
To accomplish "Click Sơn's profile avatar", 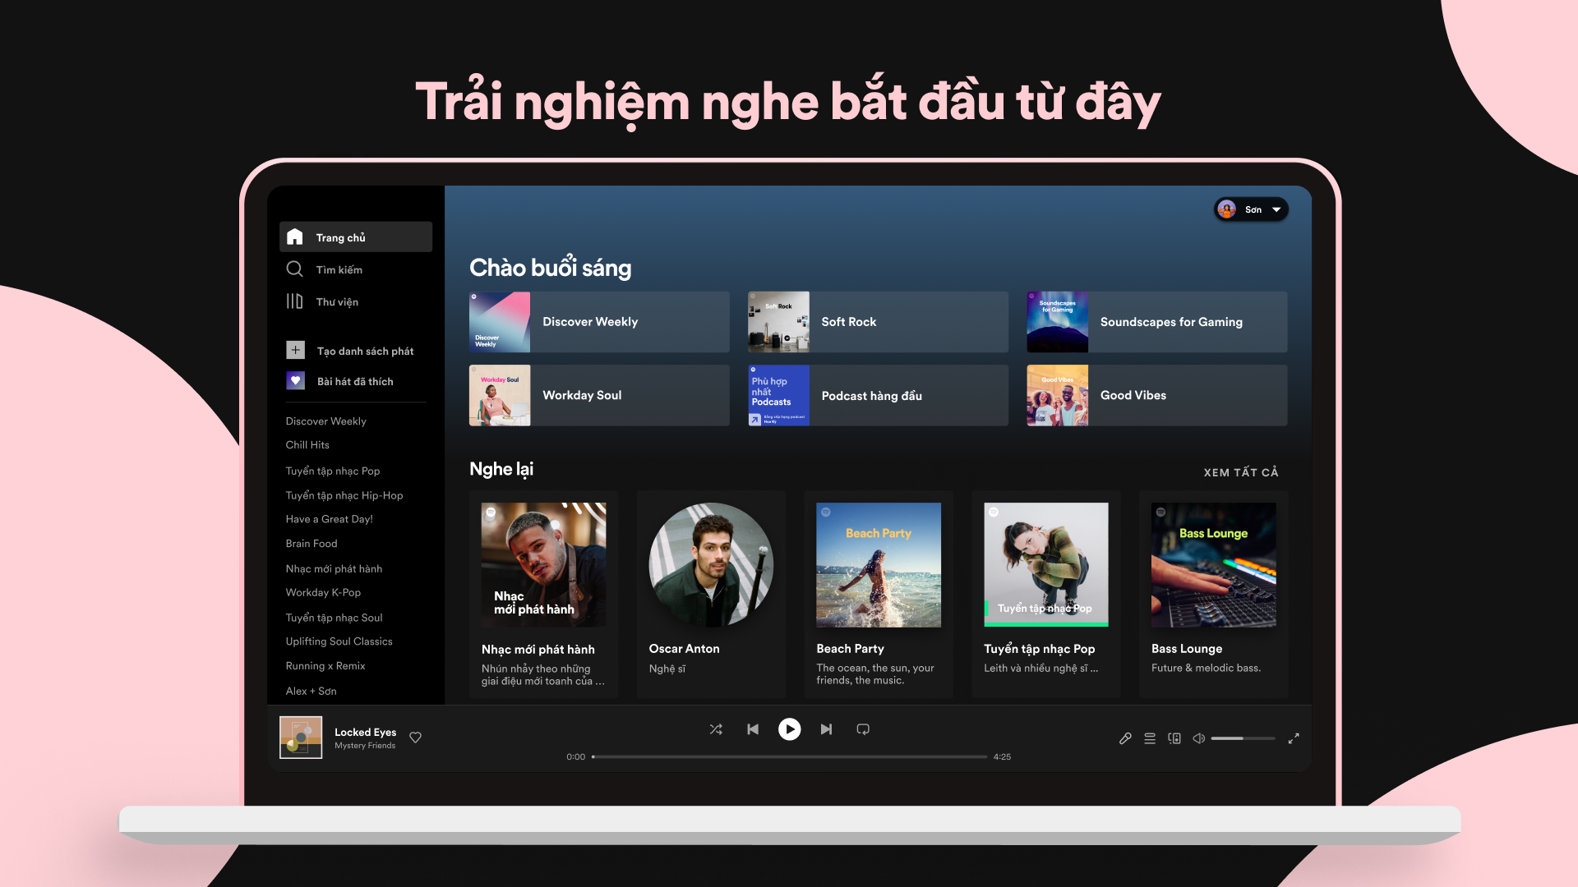I will 1227,209.
